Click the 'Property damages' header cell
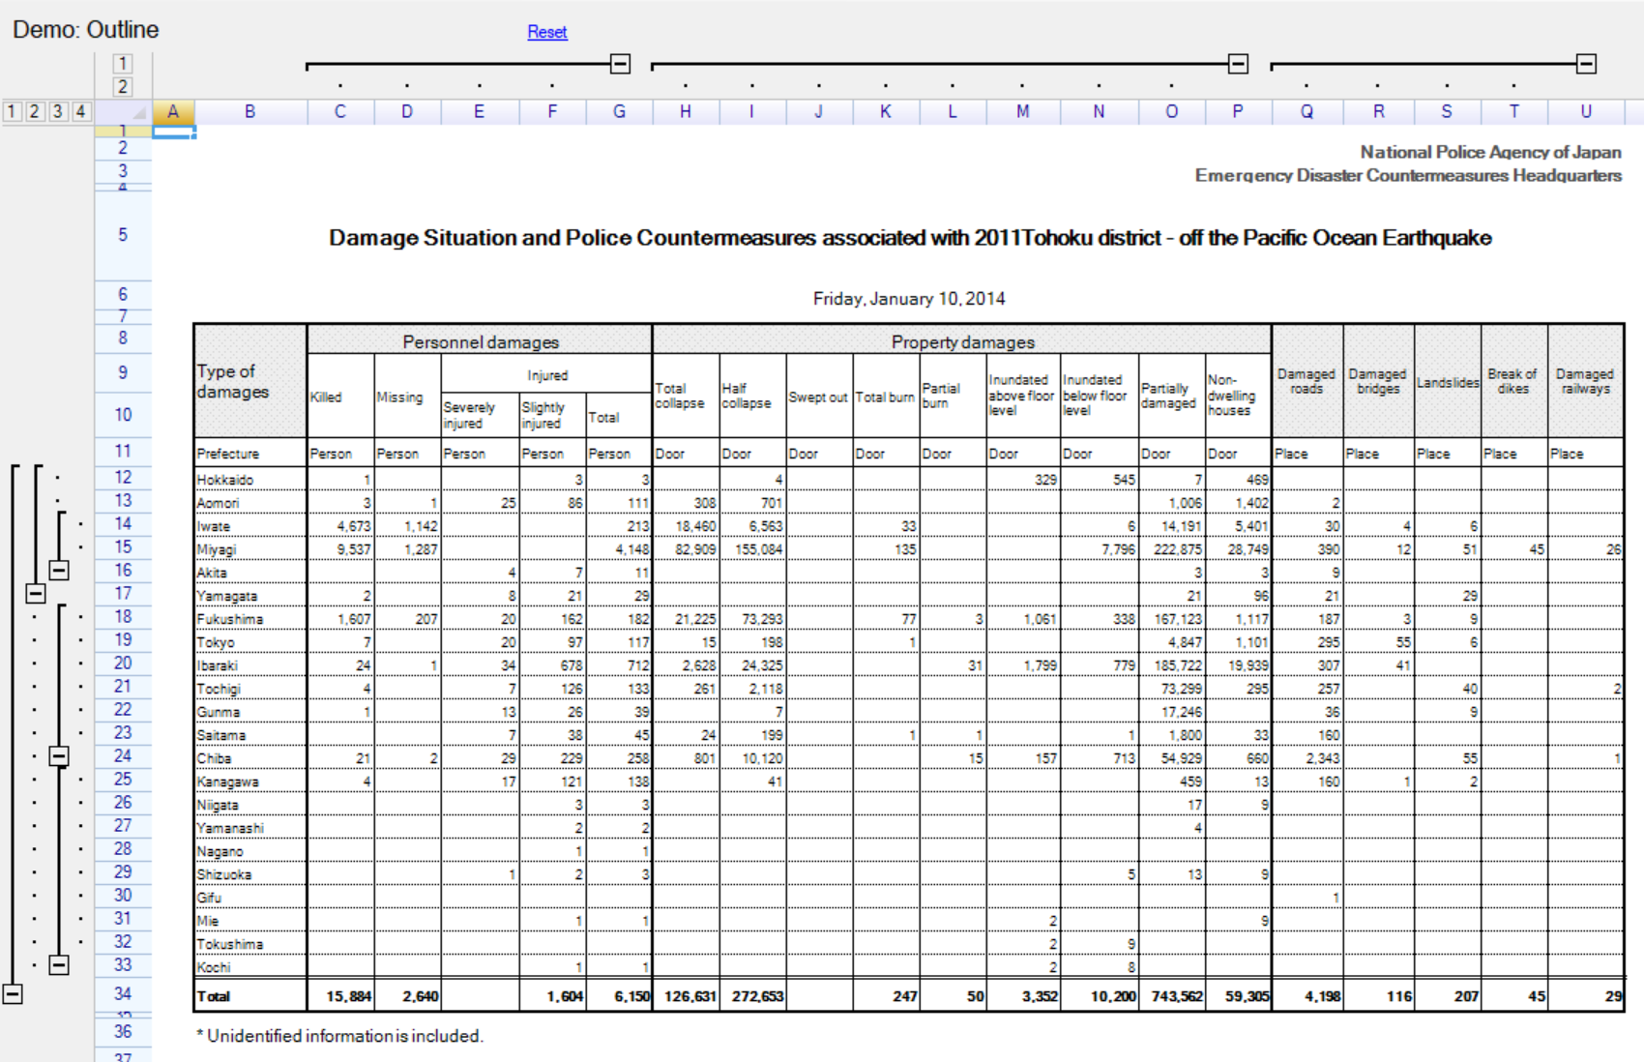1644x1062 pixels. (x=962, y=341)
